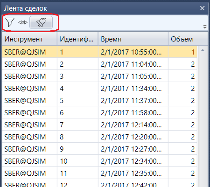Image resolution: width=210 pixels, height=187 pixels.
Task: Click the scrollbar up arrow
Action: pyautogui.click(x=203, y=50)
